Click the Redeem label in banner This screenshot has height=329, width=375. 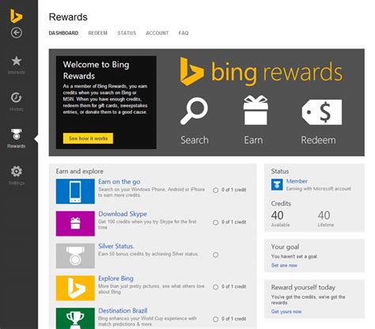[x=318, y=140]
